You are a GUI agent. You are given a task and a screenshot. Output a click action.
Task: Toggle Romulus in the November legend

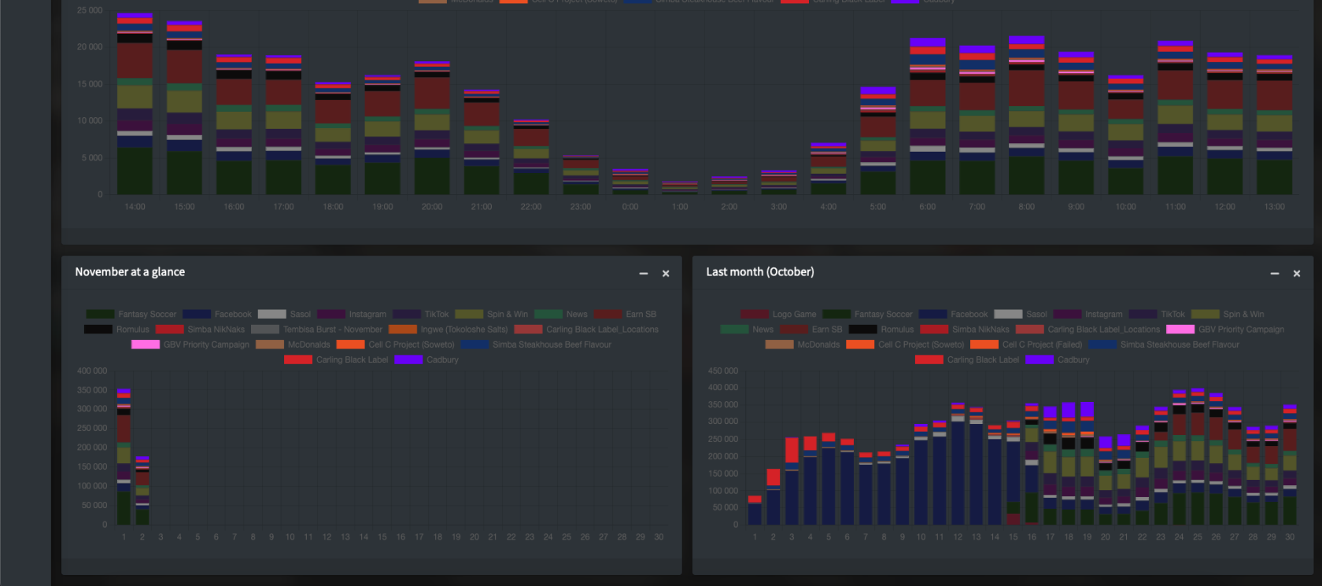(x=116, y=330)
